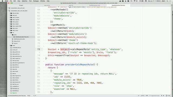Open the Apple menu
173x97 pixels.
2,1
